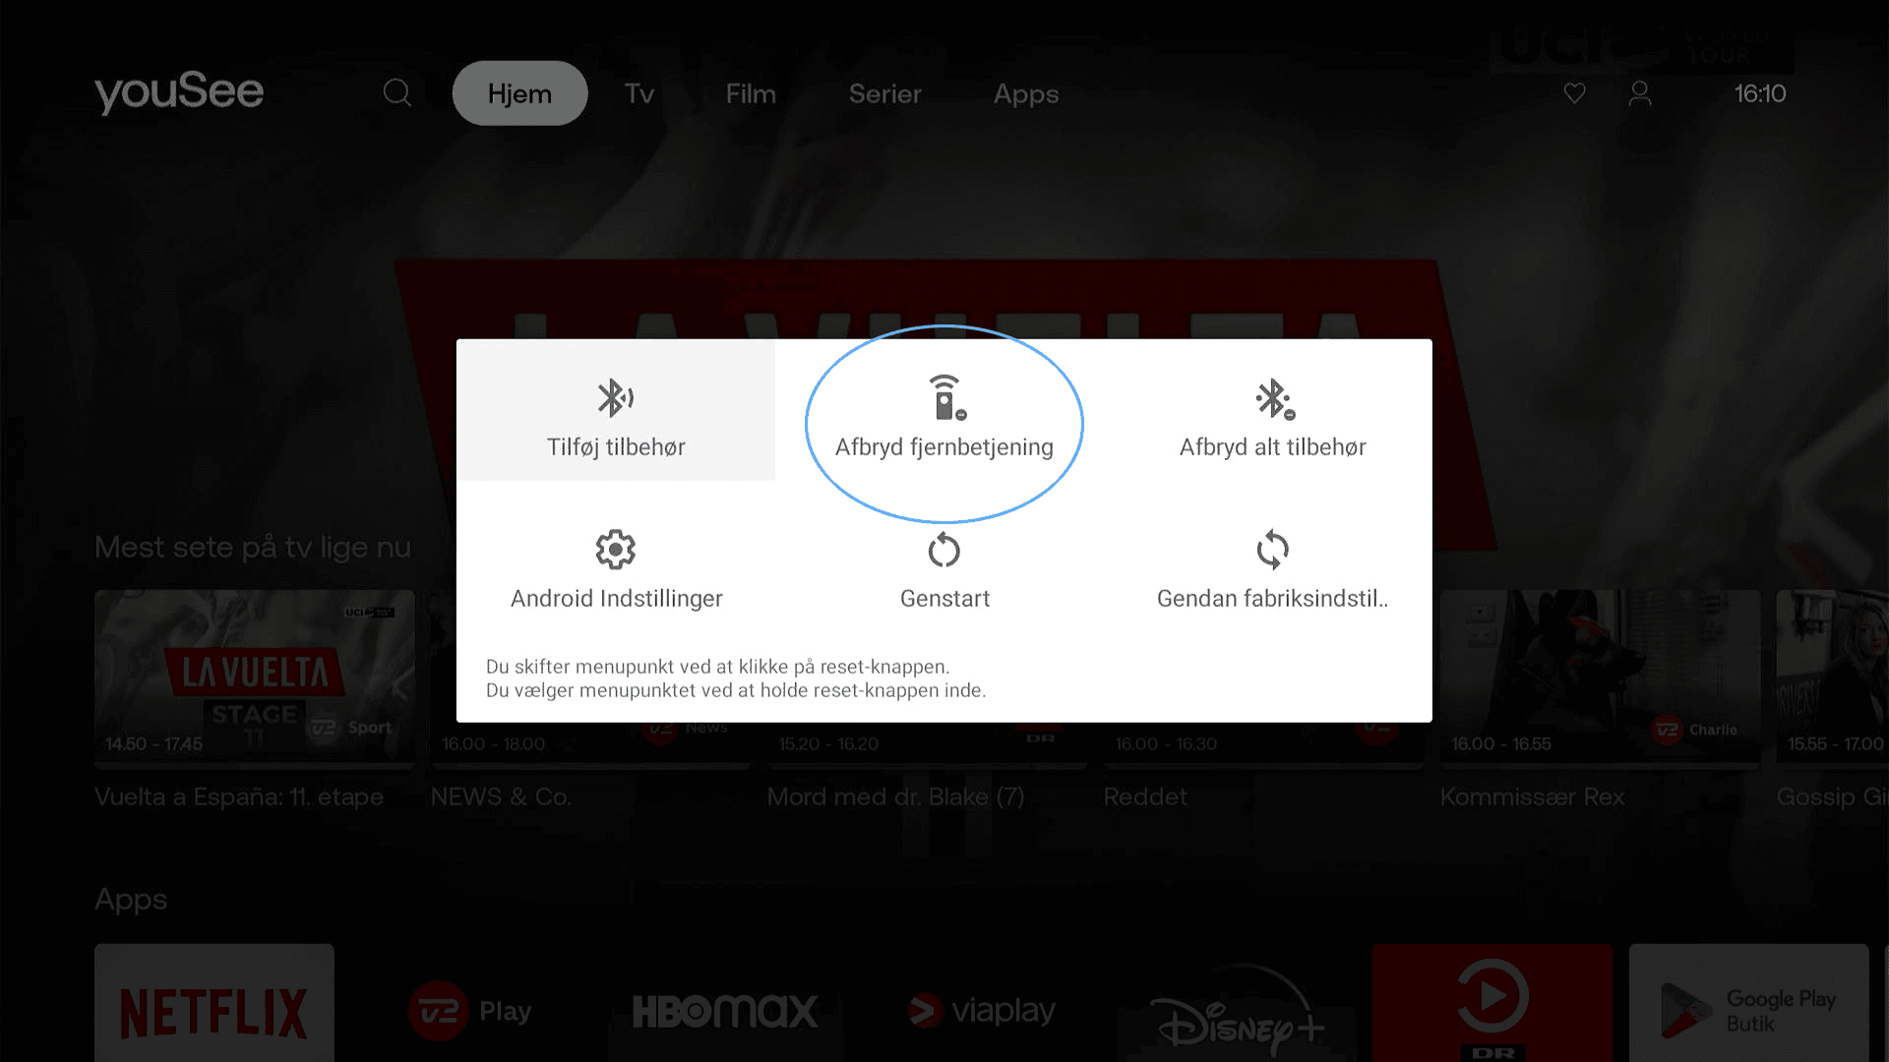Launch the DR app tile
The image size is (1889, 1062).
click(x=1492, y=1005)
